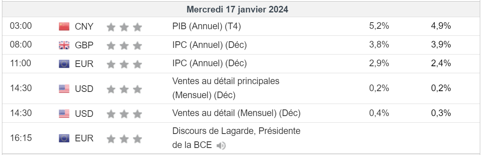Click the US flag in Ventes au détail (Mensuel) row
This screenshot has width=481, height=155.
(x=64, y=114)
